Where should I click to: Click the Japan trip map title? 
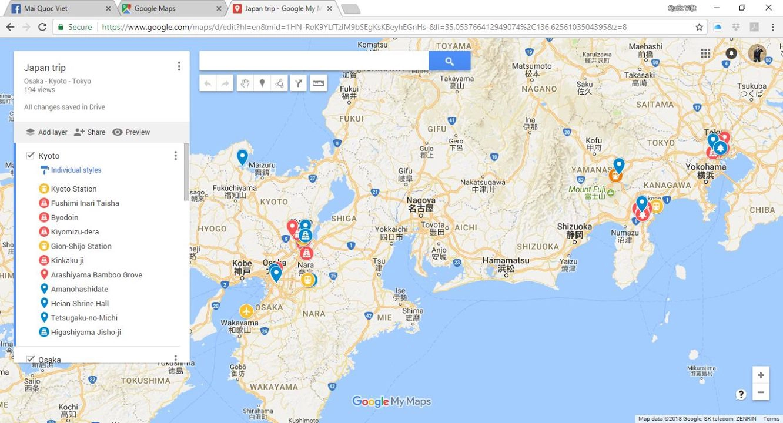point(45,68)
